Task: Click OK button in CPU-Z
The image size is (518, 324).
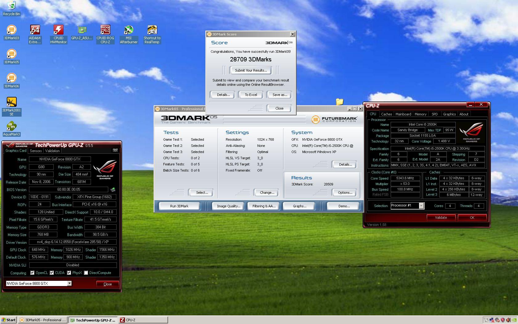Action: click(x=472, y=218)
